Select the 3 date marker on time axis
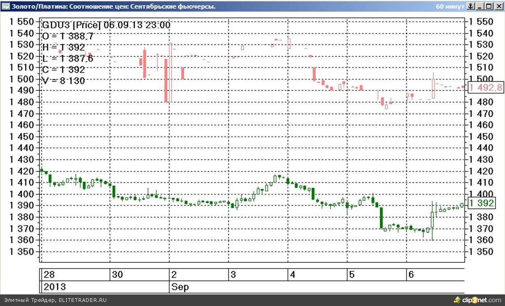The width and height of the screenshot is (505, 306). 233,275
